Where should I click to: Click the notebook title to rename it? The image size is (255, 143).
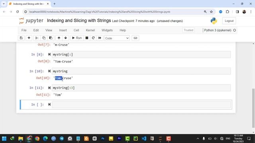pyautogui.click(x=79, y=21)
